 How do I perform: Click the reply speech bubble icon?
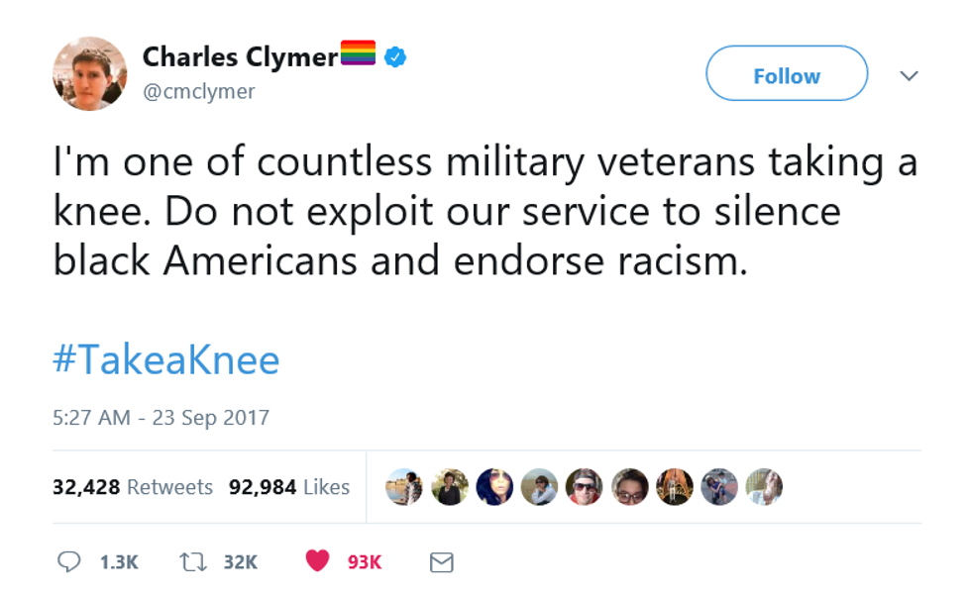pos(69,561)
